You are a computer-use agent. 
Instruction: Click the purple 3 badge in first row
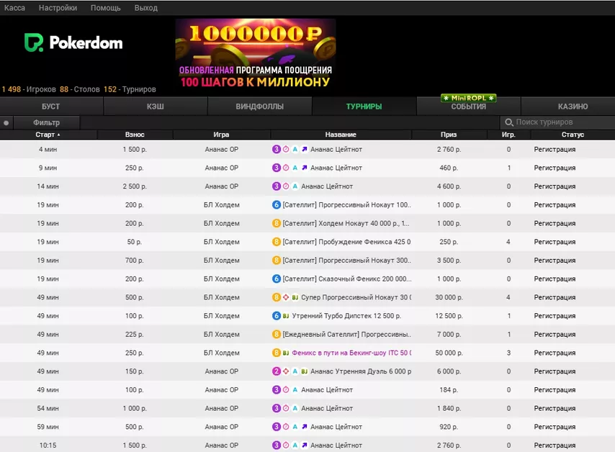click(277, 150)
